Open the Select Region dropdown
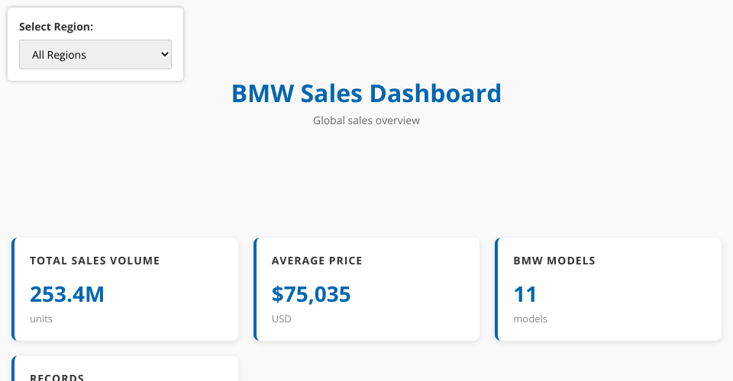733x381 pixels. [x=95, y=55]
